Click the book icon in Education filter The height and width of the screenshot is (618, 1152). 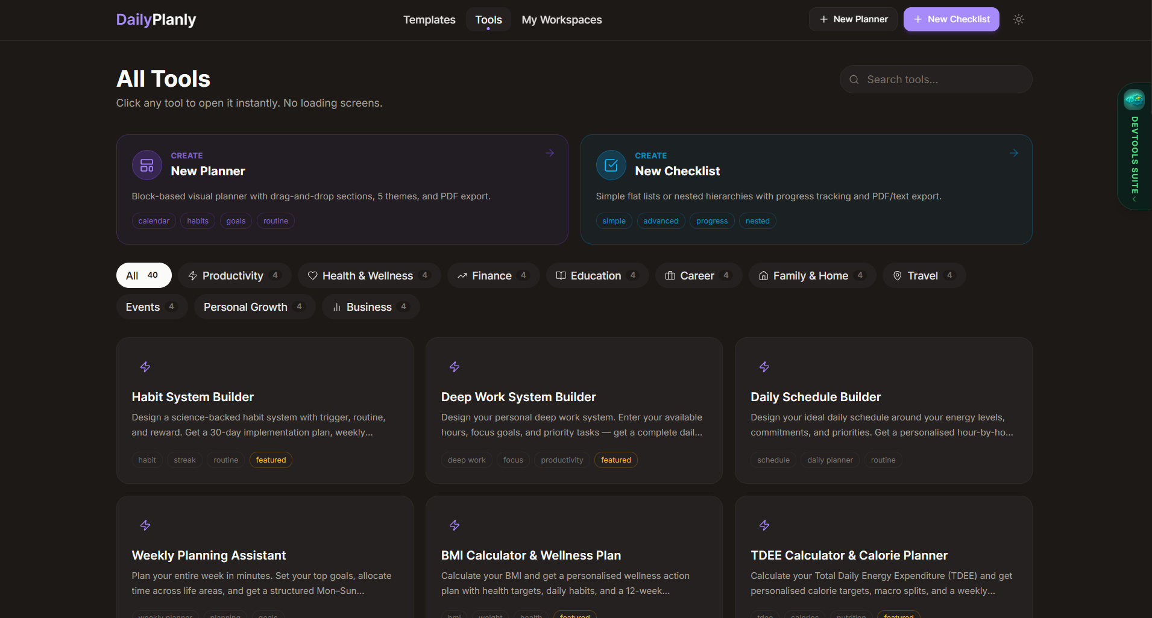[x=561, y=276]
